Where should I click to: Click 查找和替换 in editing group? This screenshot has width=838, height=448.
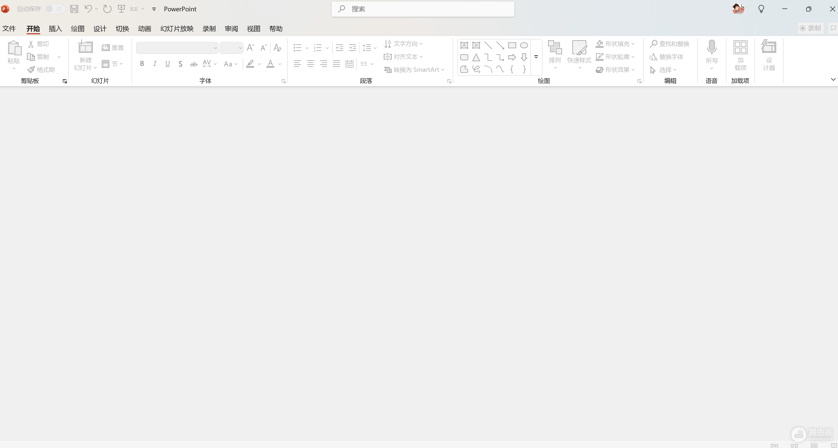[x=669, y=44]
